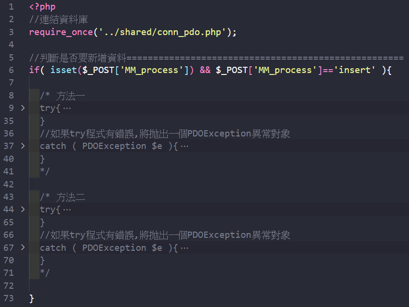Viewport: 409px width, 307px height.
Task: Click the ellipsis after try{ on line 44
Action: [66, 209]
